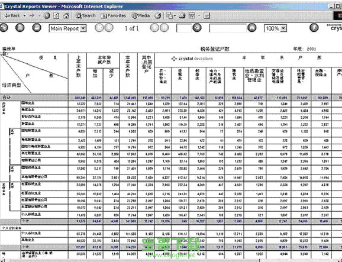
Task: Click the first round Crystal toolbar button
Action: coord(4,28)
